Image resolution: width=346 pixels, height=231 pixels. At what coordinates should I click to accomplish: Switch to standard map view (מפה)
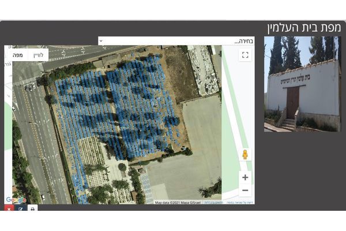point(17,55)
